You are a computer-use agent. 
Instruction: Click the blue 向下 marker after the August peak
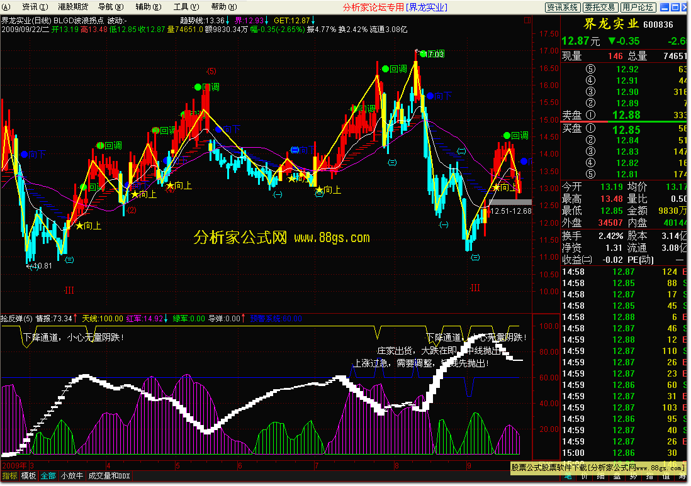pyautogui.click(x=439, y=96)
